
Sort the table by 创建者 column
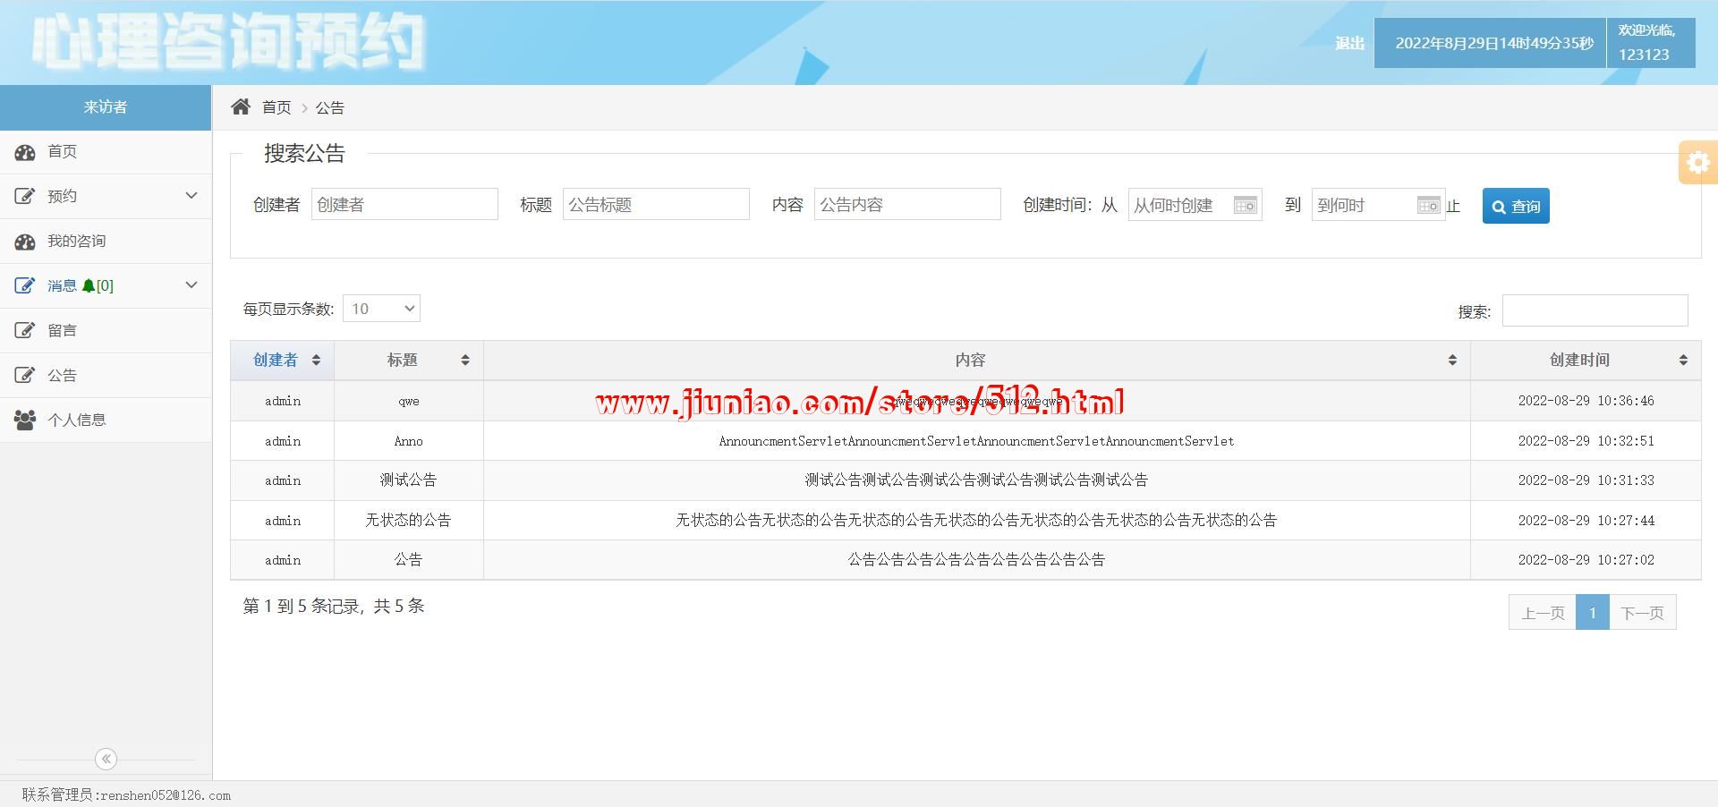tap(283, 360)
